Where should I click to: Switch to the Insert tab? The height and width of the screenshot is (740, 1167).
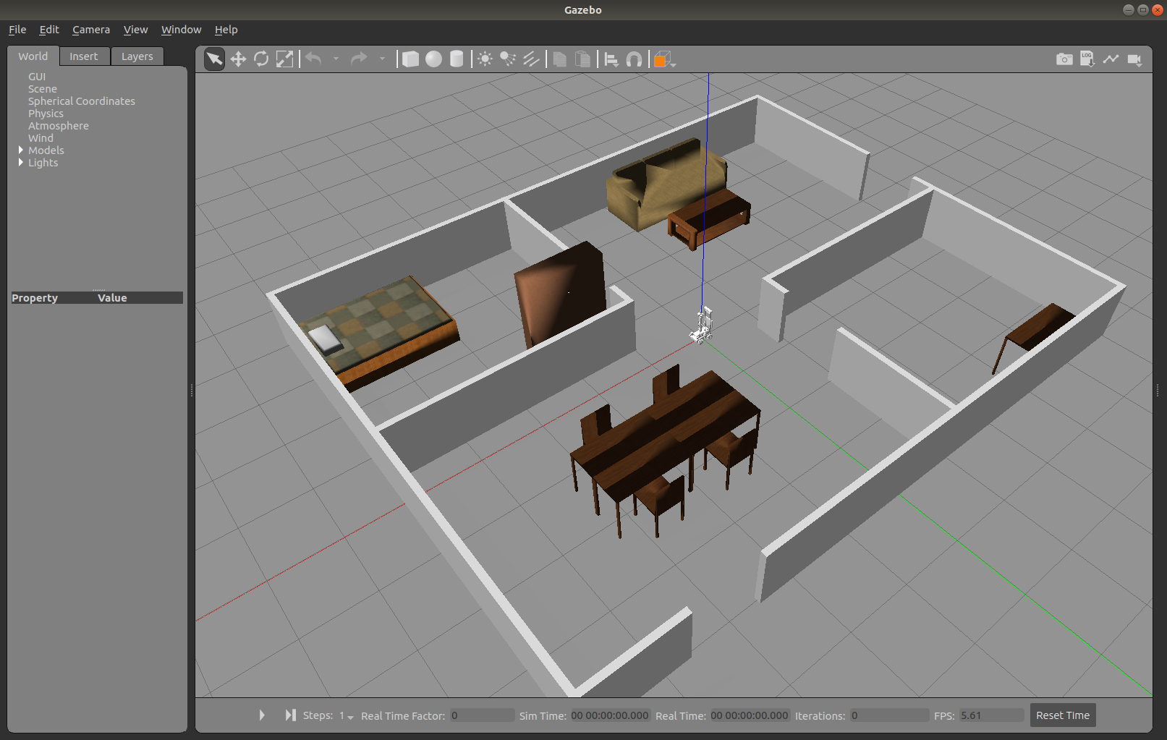pyautogui.click(x=84, y=56)
